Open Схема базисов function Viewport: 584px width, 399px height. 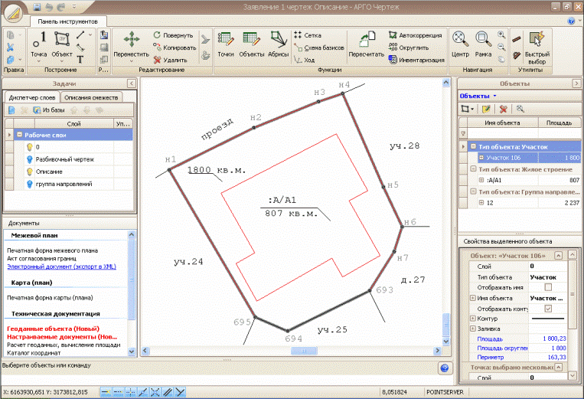[319, 47]
